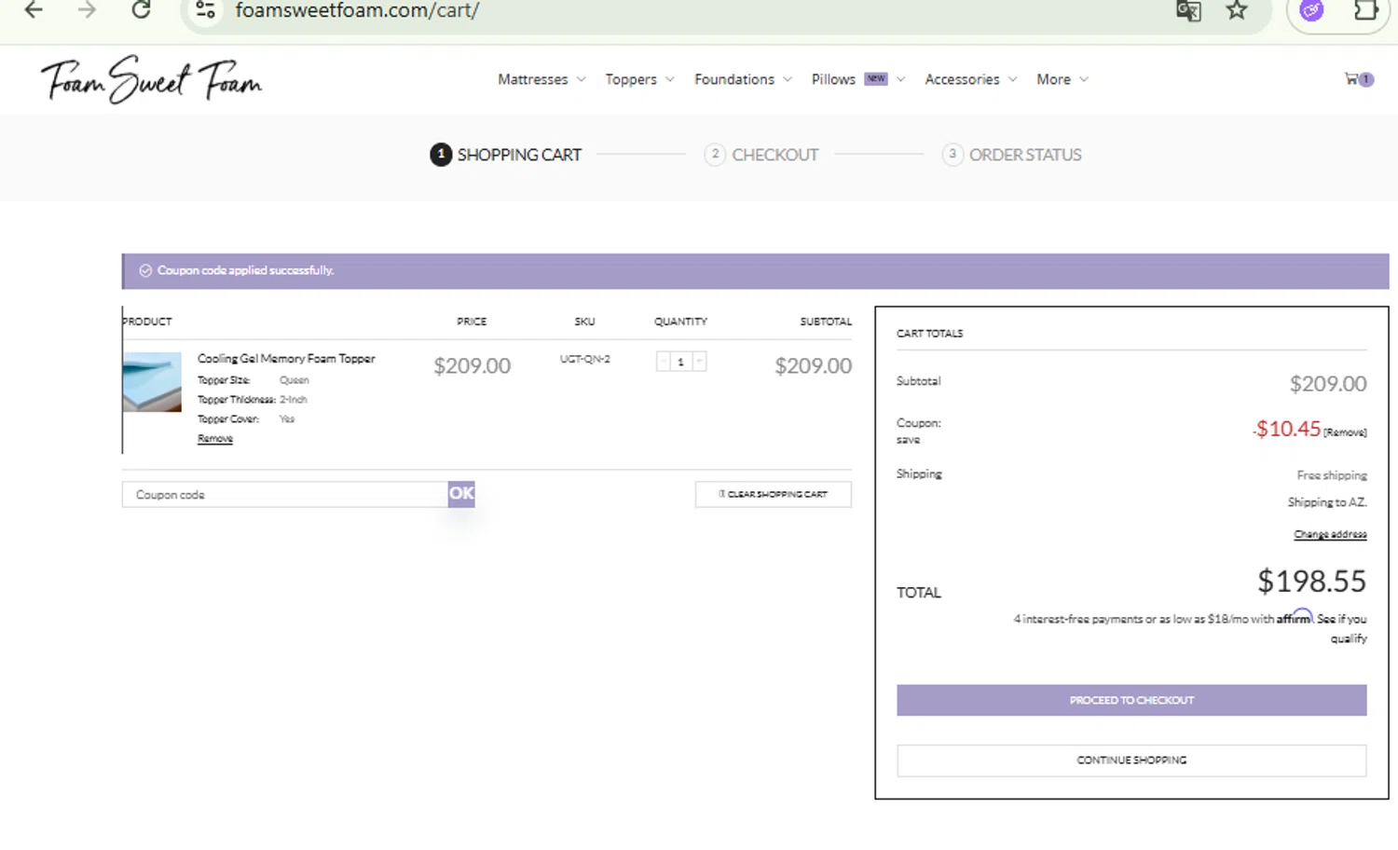Expand the Foundations menu
Screen dimensions: 1398x850
coord(743,79)
